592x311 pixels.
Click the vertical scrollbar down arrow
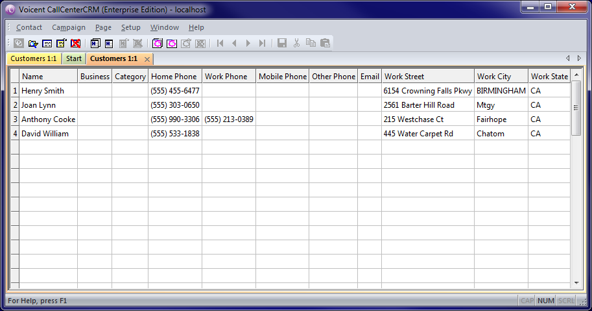(x=576, y=283)
